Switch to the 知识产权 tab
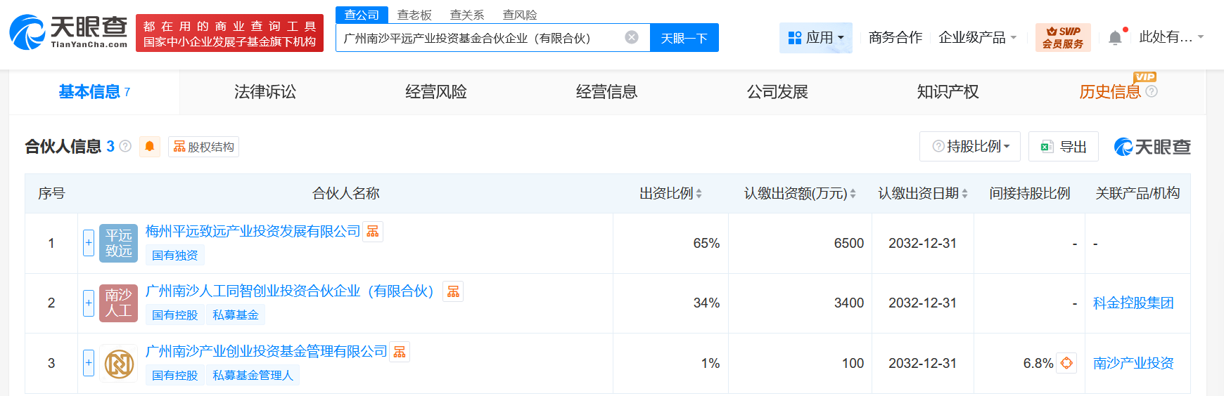Viewport: 1224px width, 396px height. coord(948,92)
